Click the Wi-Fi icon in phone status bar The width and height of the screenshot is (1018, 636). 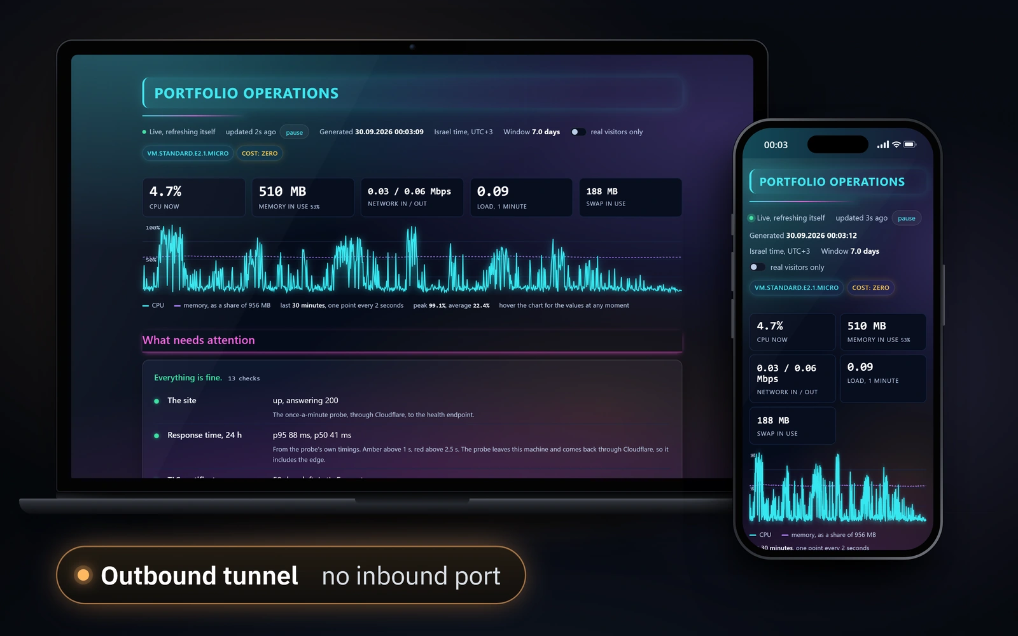coord(896,145)
